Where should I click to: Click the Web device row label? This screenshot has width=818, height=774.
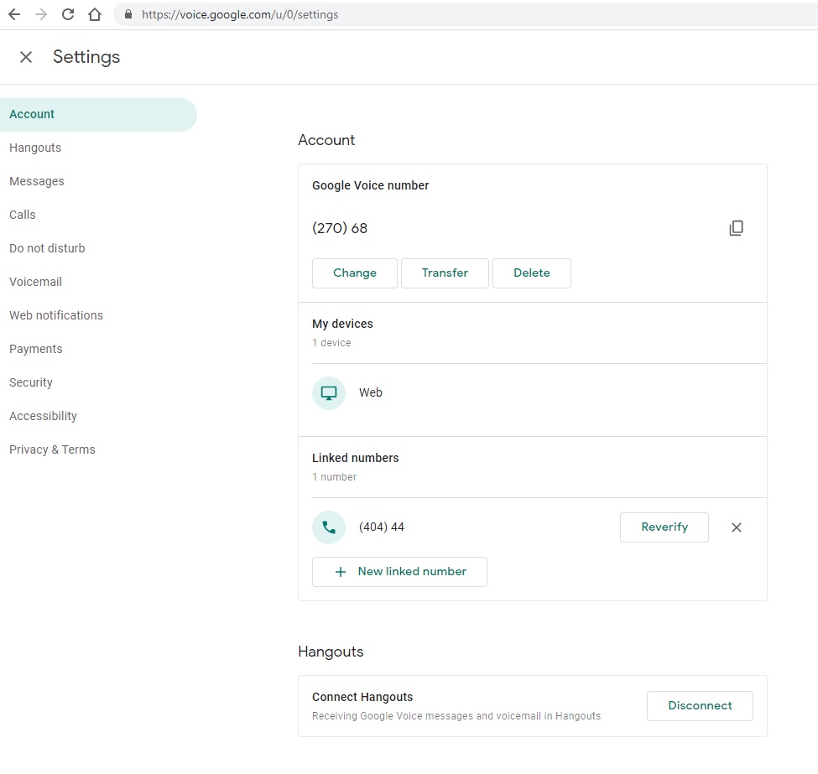[370, 392]
